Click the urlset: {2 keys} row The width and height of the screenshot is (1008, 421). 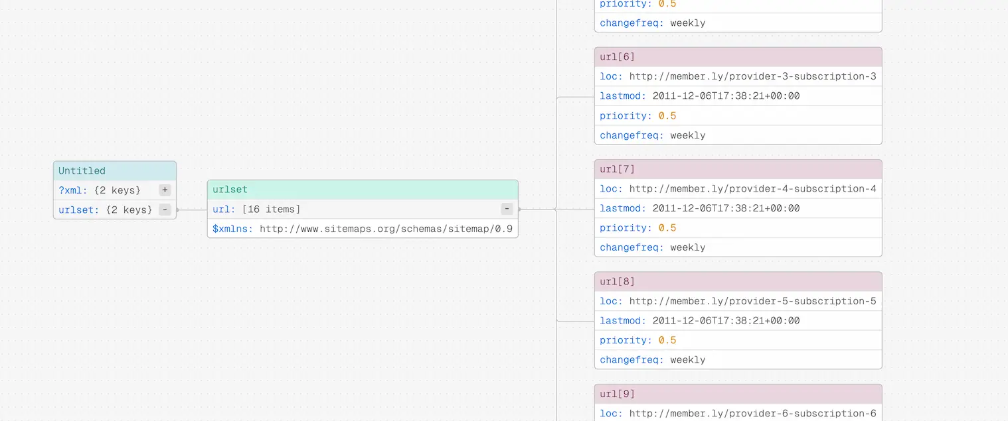115,210
